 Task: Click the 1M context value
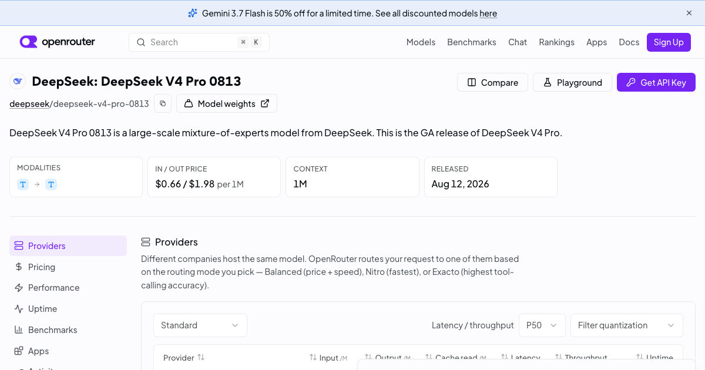click(300, 184)
